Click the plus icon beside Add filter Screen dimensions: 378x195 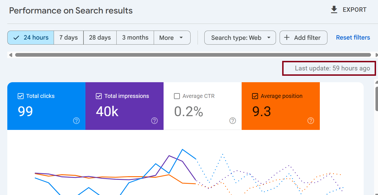coord(286,37)
